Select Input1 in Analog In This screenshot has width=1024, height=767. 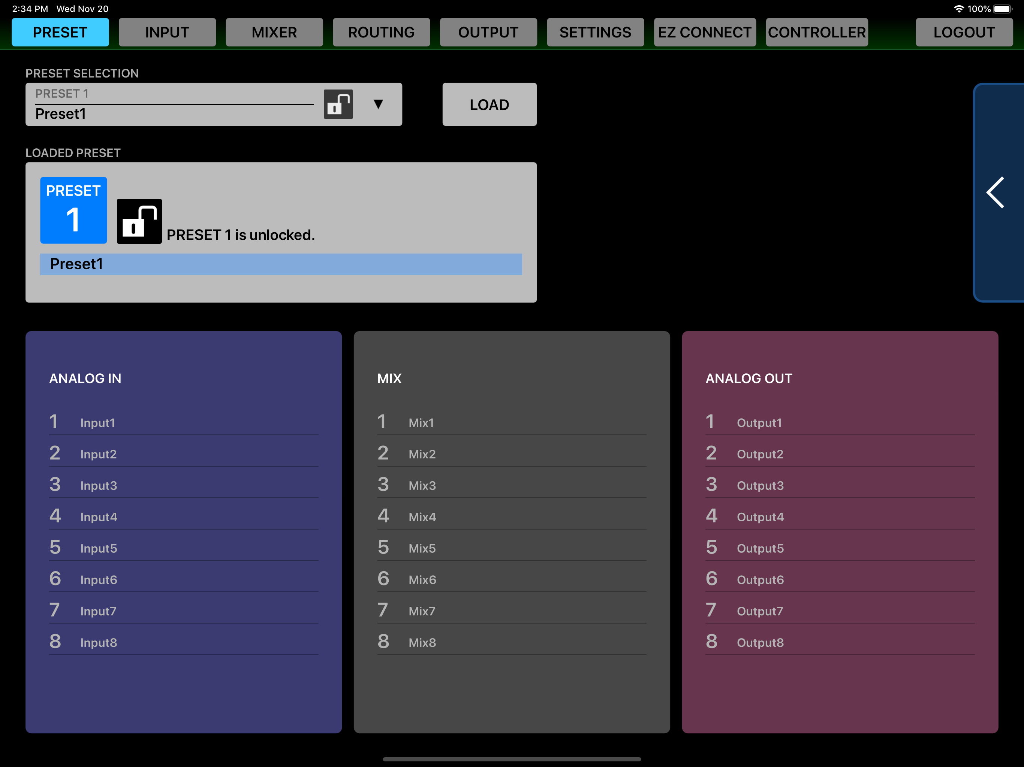[184, 422]
